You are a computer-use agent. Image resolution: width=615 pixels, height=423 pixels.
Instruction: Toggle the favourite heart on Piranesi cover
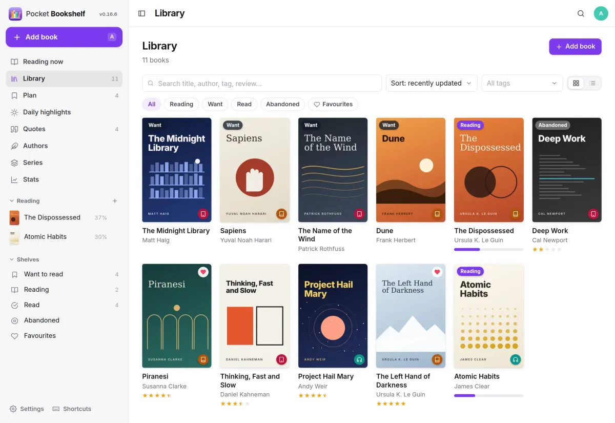click(203, 272)
